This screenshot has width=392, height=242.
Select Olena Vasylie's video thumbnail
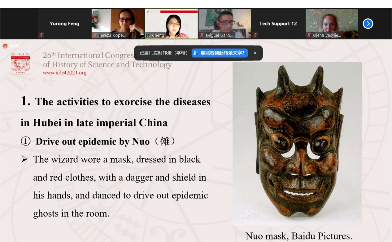332,22
